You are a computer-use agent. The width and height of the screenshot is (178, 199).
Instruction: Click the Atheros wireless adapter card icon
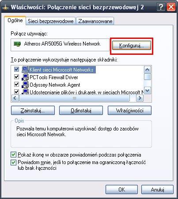(x=17, y=44)
